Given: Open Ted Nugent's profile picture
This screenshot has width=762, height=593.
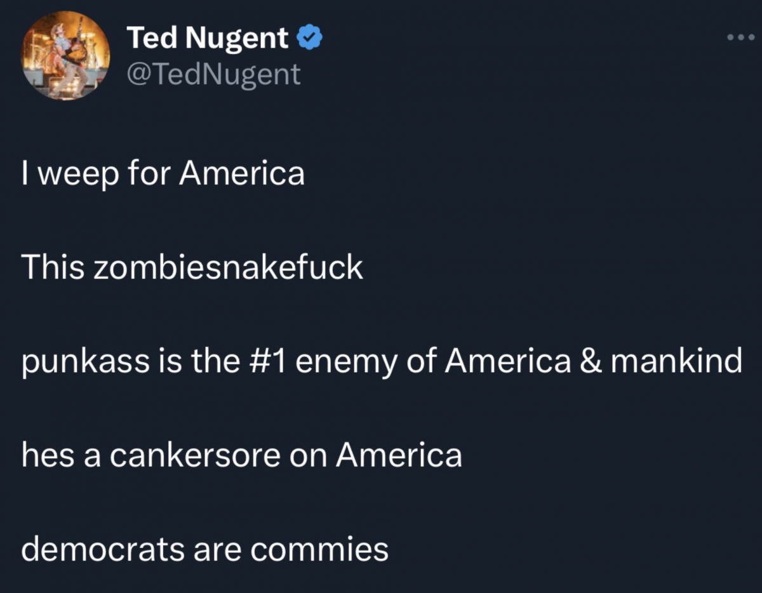Looking at the screenshot, I should (66, 57).
